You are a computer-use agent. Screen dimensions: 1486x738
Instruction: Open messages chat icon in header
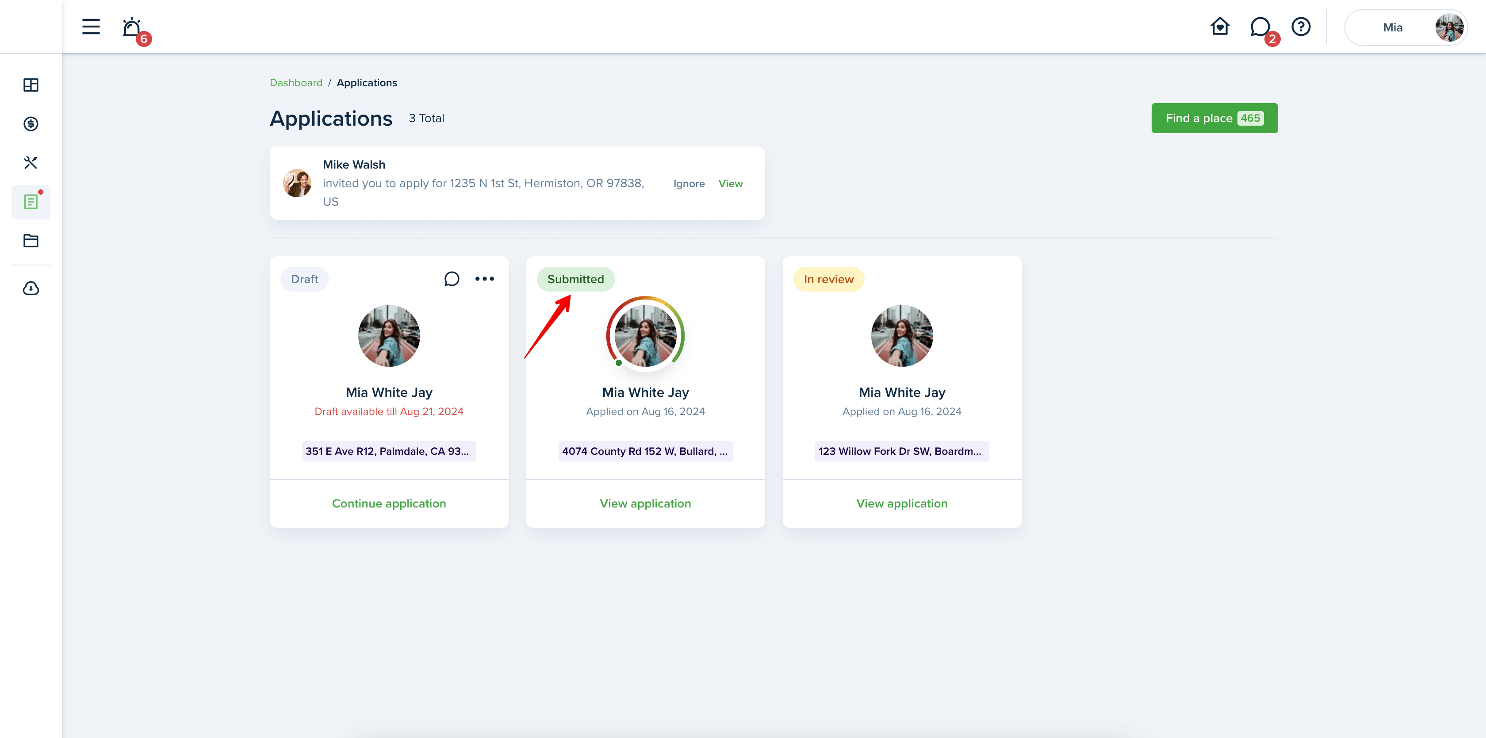click(1260, 27)
